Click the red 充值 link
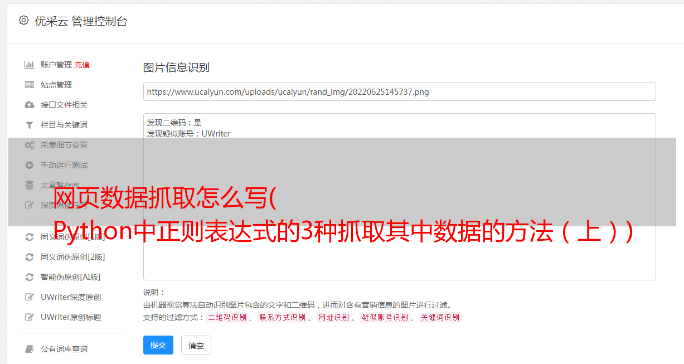 (82, 65)
